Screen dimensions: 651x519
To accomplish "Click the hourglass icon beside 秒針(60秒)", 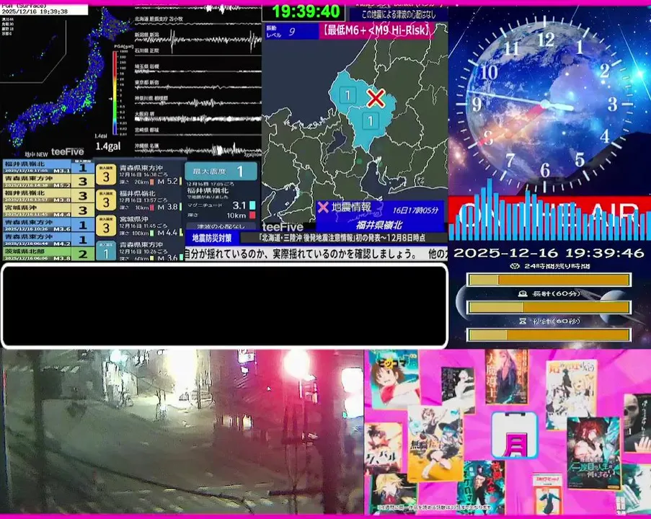I will click(x=522, y=321).
